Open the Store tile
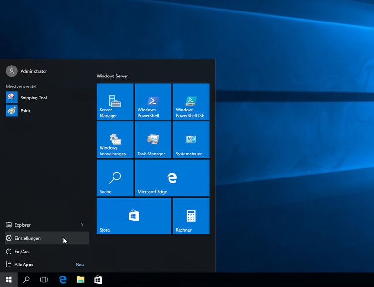The height and width of the screenshot is (287, 374). coord(134,216)
